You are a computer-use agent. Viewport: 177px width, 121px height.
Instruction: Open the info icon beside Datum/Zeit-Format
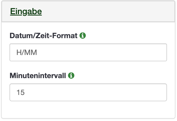pyautogui.click(x=83, y=36)
